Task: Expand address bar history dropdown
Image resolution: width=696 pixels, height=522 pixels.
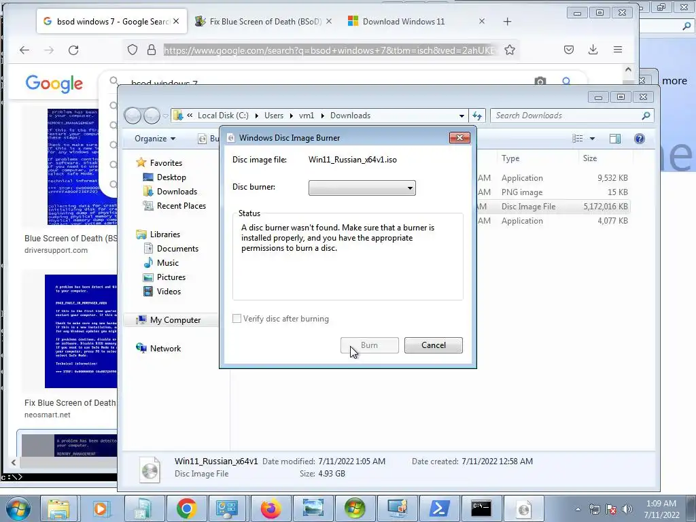Action: pos(462,116)
